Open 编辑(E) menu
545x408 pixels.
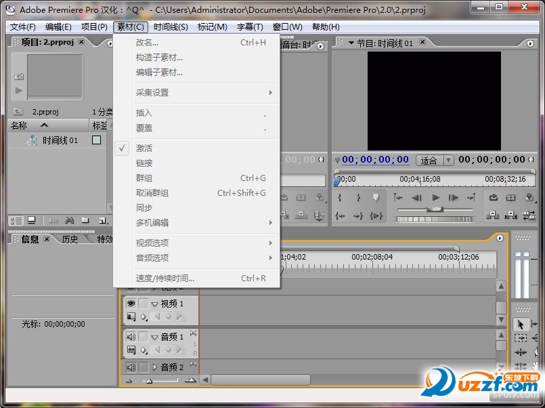point(58,27)
